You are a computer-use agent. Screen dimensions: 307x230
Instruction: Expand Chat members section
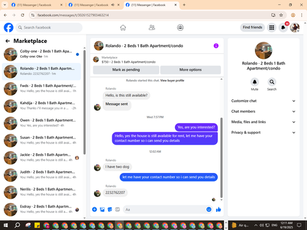(x=263, y=112)
